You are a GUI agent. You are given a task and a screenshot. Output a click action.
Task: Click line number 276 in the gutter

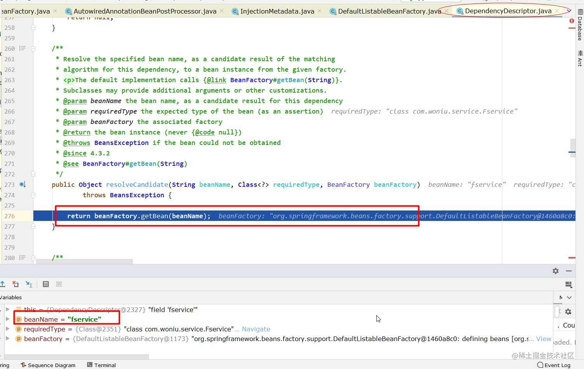10,216
